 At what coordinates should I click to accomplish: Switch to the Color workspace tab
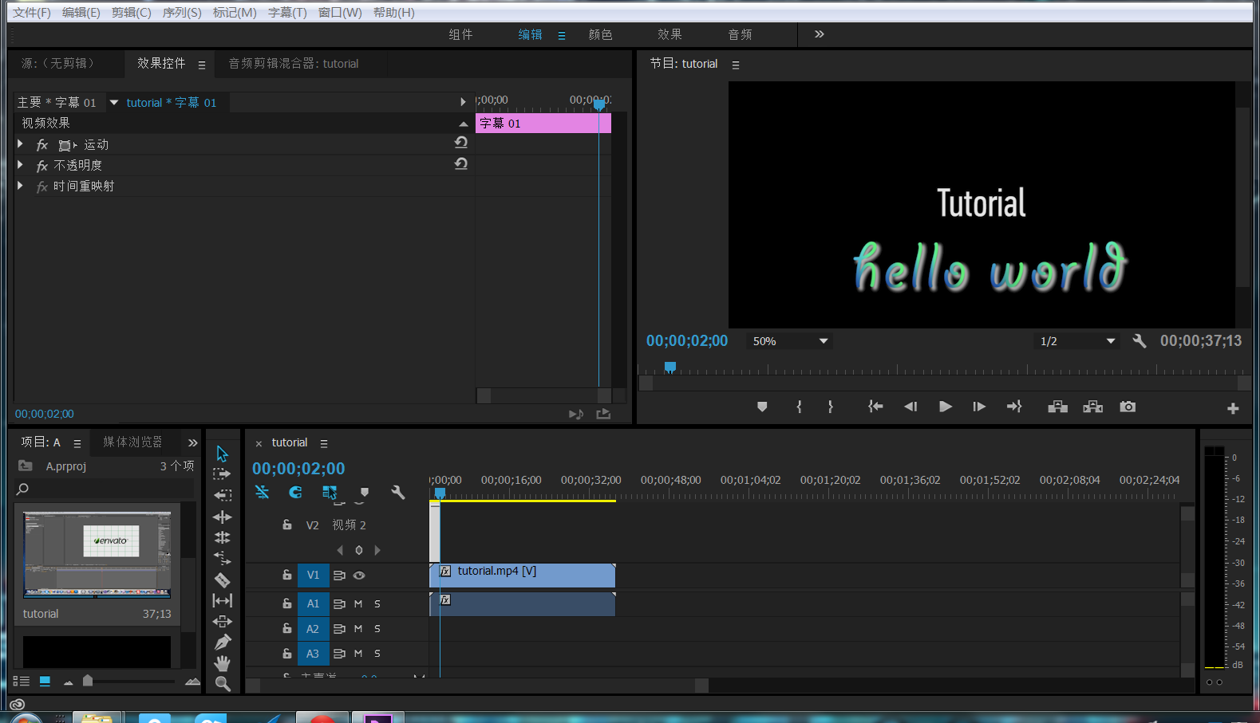[x=600, y=34]
